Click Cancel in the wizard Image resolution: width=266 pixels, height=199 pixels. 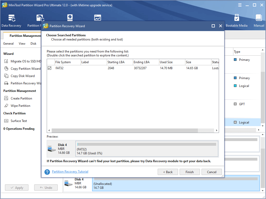211,172
